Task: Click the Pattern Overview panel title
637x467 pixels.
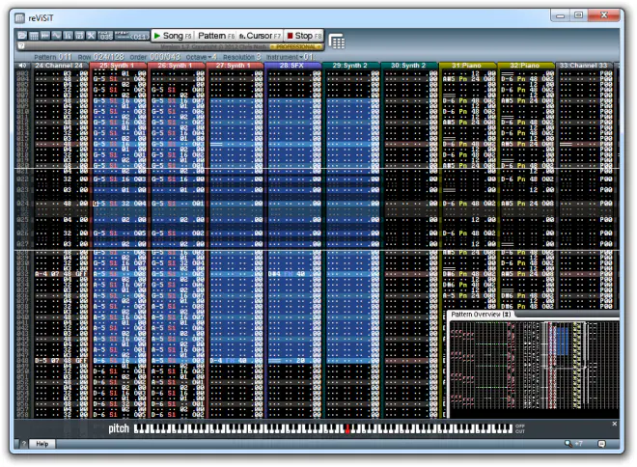Action: click(x=481, y=315)
